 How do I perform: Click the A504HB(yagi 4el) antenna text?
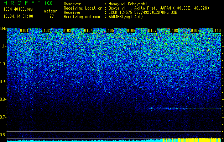pyautogui.click(x=126, y=17)
